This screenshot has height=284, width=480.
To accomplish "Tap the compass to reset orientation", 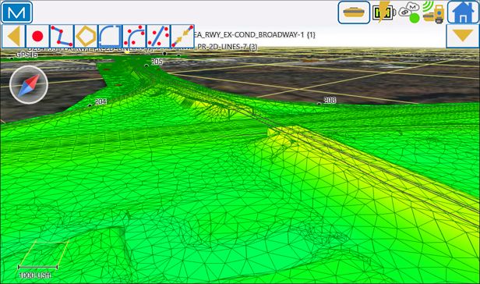I will coord(29,85).
